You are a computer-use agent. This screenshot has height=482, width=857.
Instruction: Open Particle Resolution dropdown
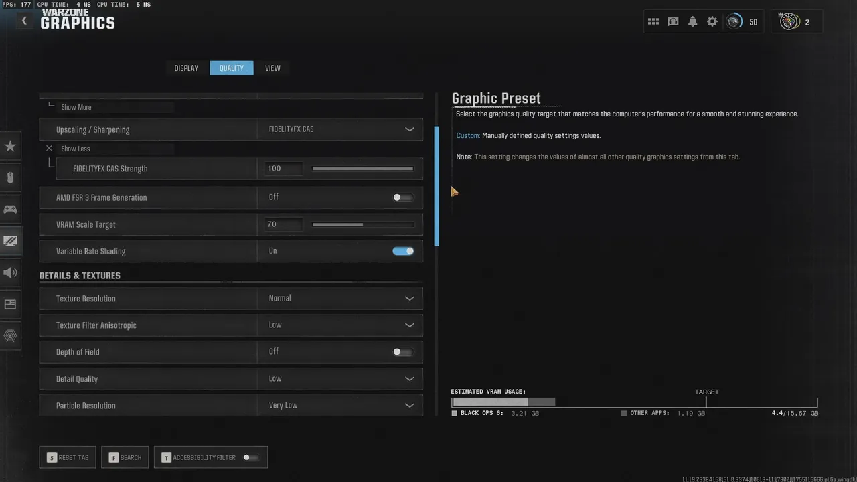(x=340, y=405)
